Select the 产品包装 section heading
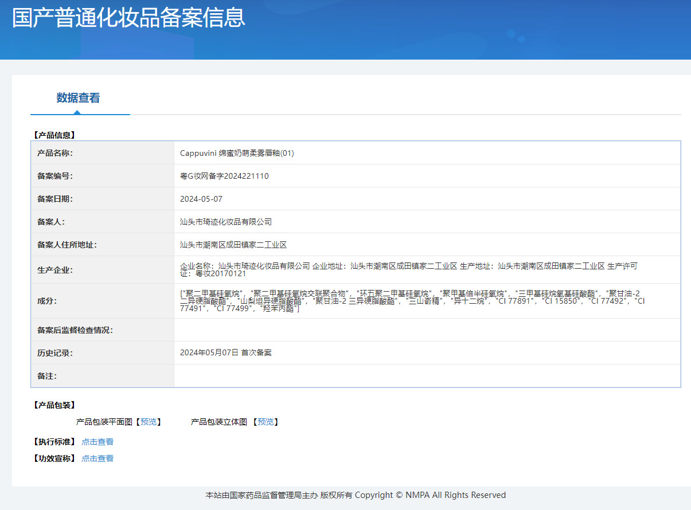Image resolution: width=691 pixels, height=510 pixels. 54,405
